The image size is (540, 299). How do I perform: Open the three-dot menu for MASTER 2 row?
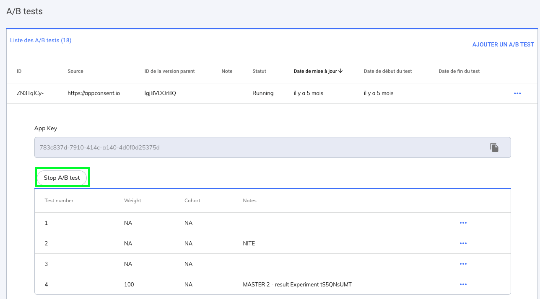pyautogui.click(x=463, y=284)
